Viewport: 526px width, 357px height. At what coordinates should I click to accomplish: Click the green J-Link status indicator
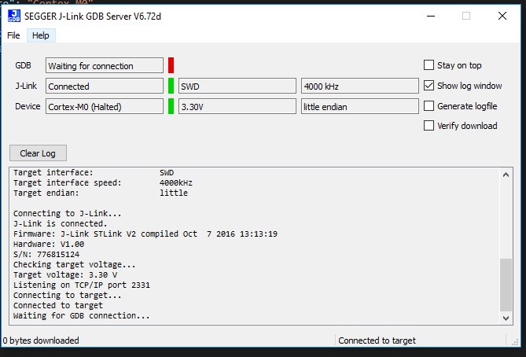[x=171, y=86]
